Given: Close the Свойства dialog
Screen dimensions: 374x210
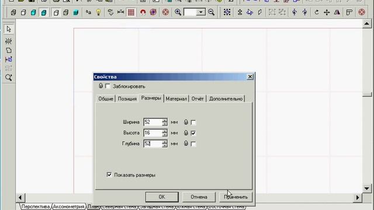Looking at the screenshot, I should click(x=250, y=76).
